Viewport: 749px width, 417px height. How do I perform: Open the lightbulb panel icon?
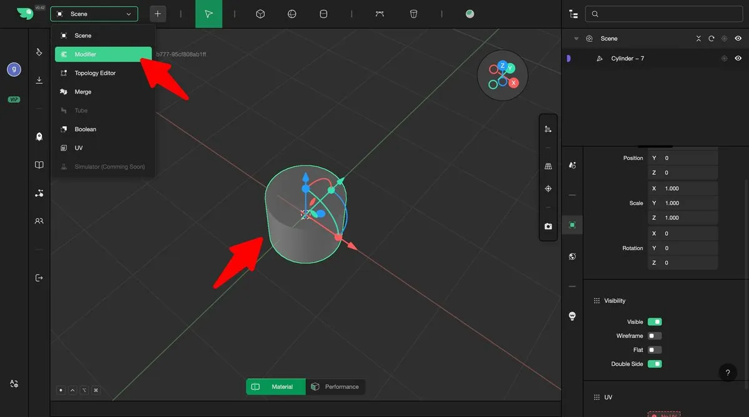(572, 316)
